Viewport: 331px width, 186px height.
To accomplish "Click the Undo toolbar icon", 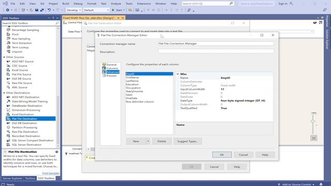I will pyautogui.click(x=49, y=10).
